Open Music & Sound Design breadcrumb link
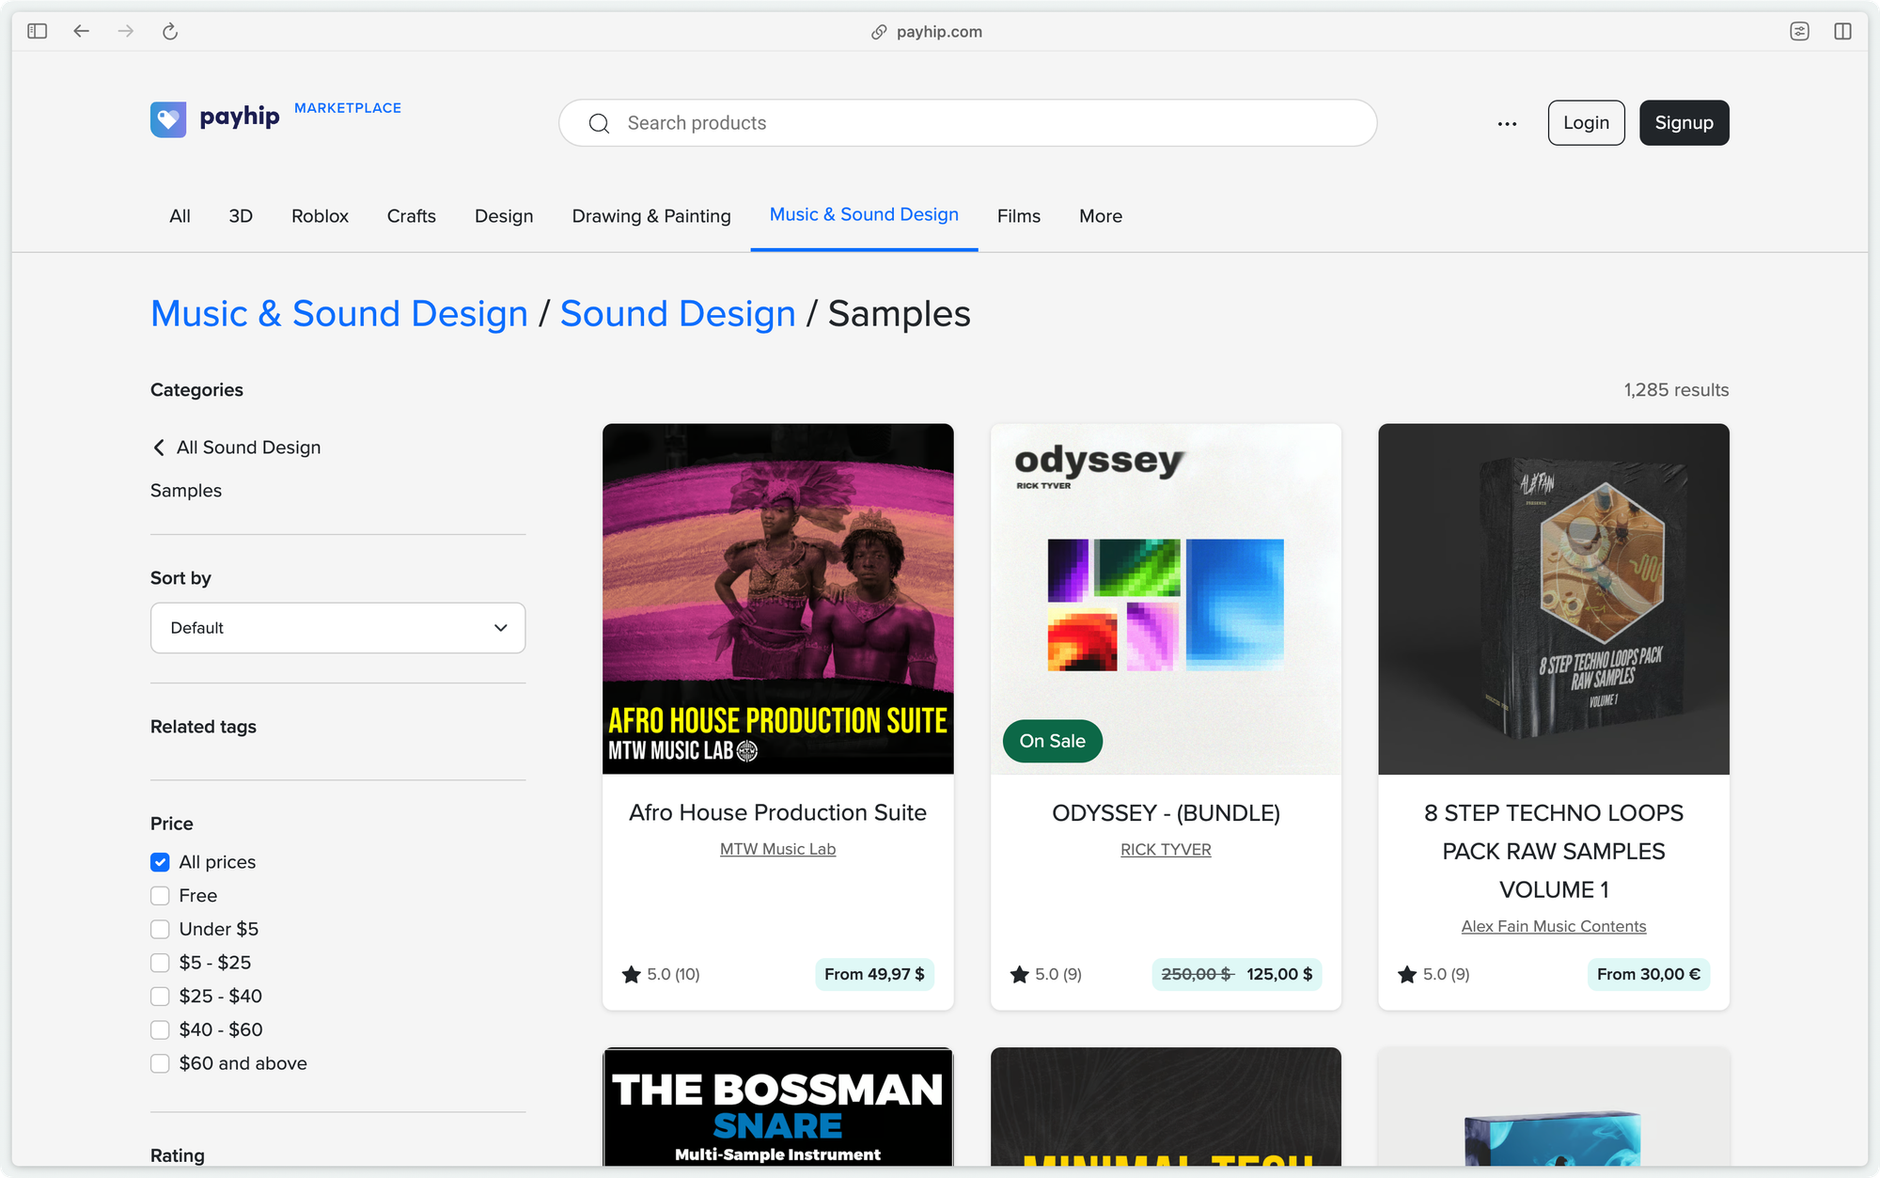The image size is (1880, 1178). coord(339,313)
